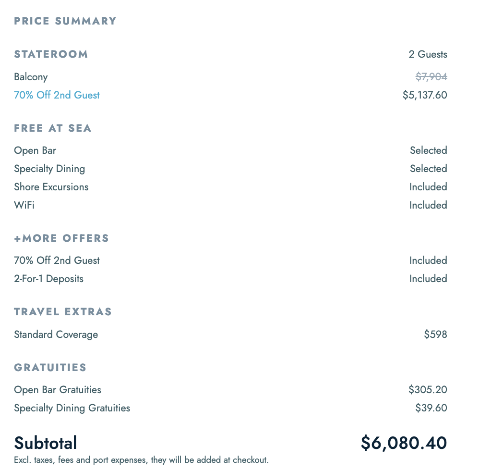This screenshot has width=479, height=471.
Task: Click the blue 70% Off 2nd Guest link
Action: (x=57, y=95)
